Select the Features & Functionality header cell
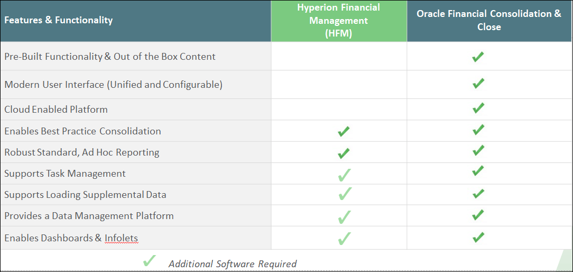Viewport: 573px width, 272px height. tap(135, 21)
